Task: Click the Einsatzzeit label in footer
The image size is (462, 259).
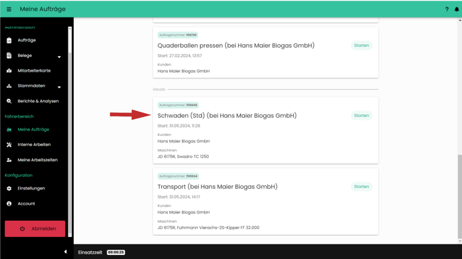Action: click(90, 252)
